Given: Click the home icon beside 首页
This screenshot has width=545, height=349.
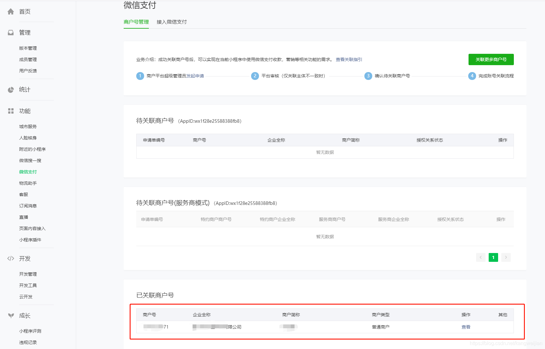Looking at the screenshot, I should point(11,12).
